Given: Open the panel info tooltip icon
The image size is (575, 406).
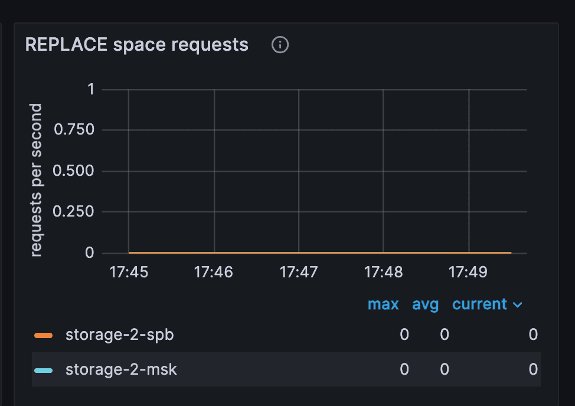Looking at the screenshot, I should 280,45.
